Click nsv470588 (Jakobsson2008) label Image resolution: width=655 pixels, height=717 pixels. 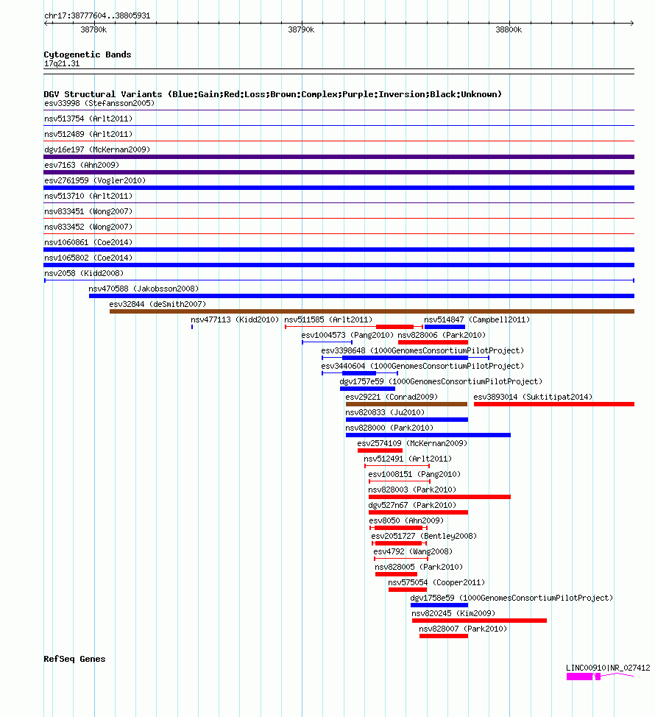pos(144,289)
